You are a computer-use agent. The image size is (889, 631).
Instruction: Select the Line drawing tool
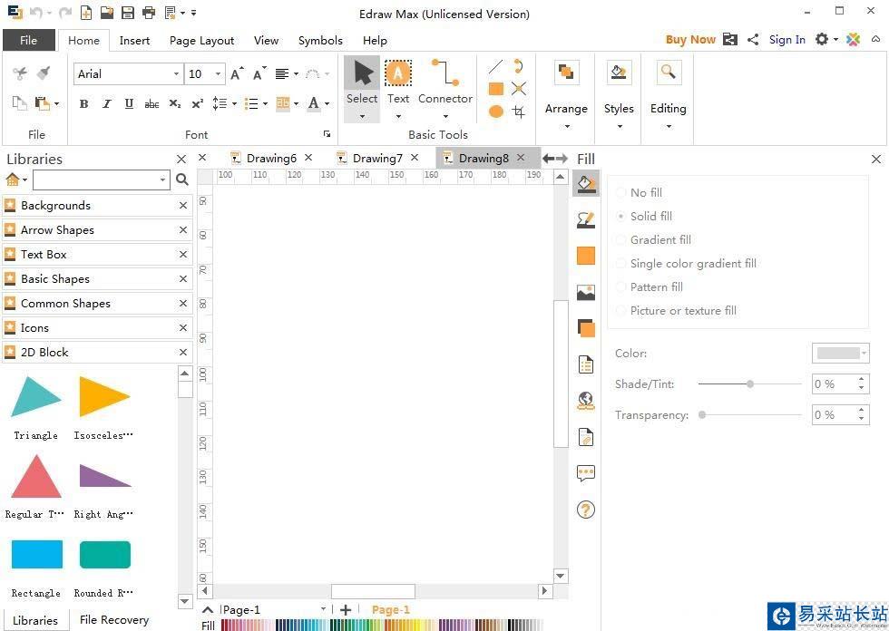495,67
